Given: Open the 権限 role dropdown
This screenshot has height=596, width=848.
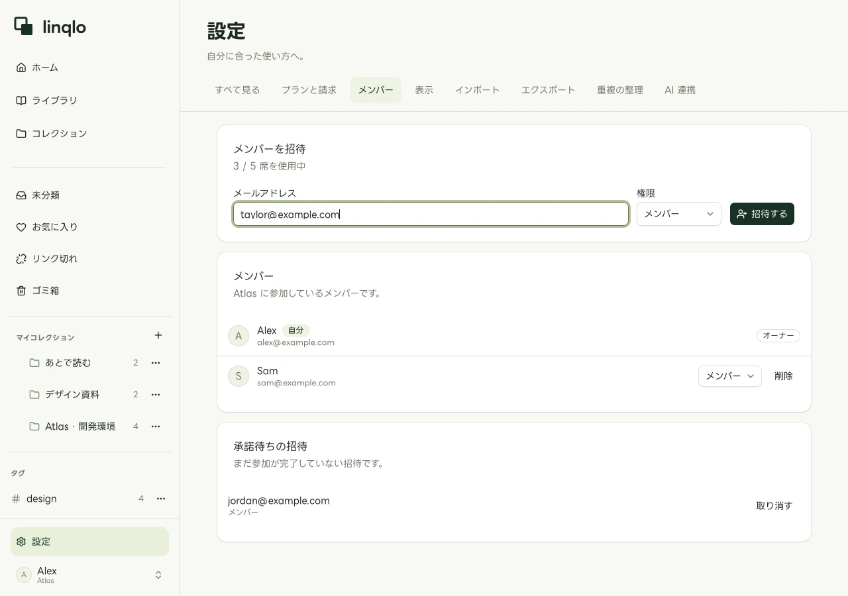Looking at the screenshot, I should click(x=679, y=214).
